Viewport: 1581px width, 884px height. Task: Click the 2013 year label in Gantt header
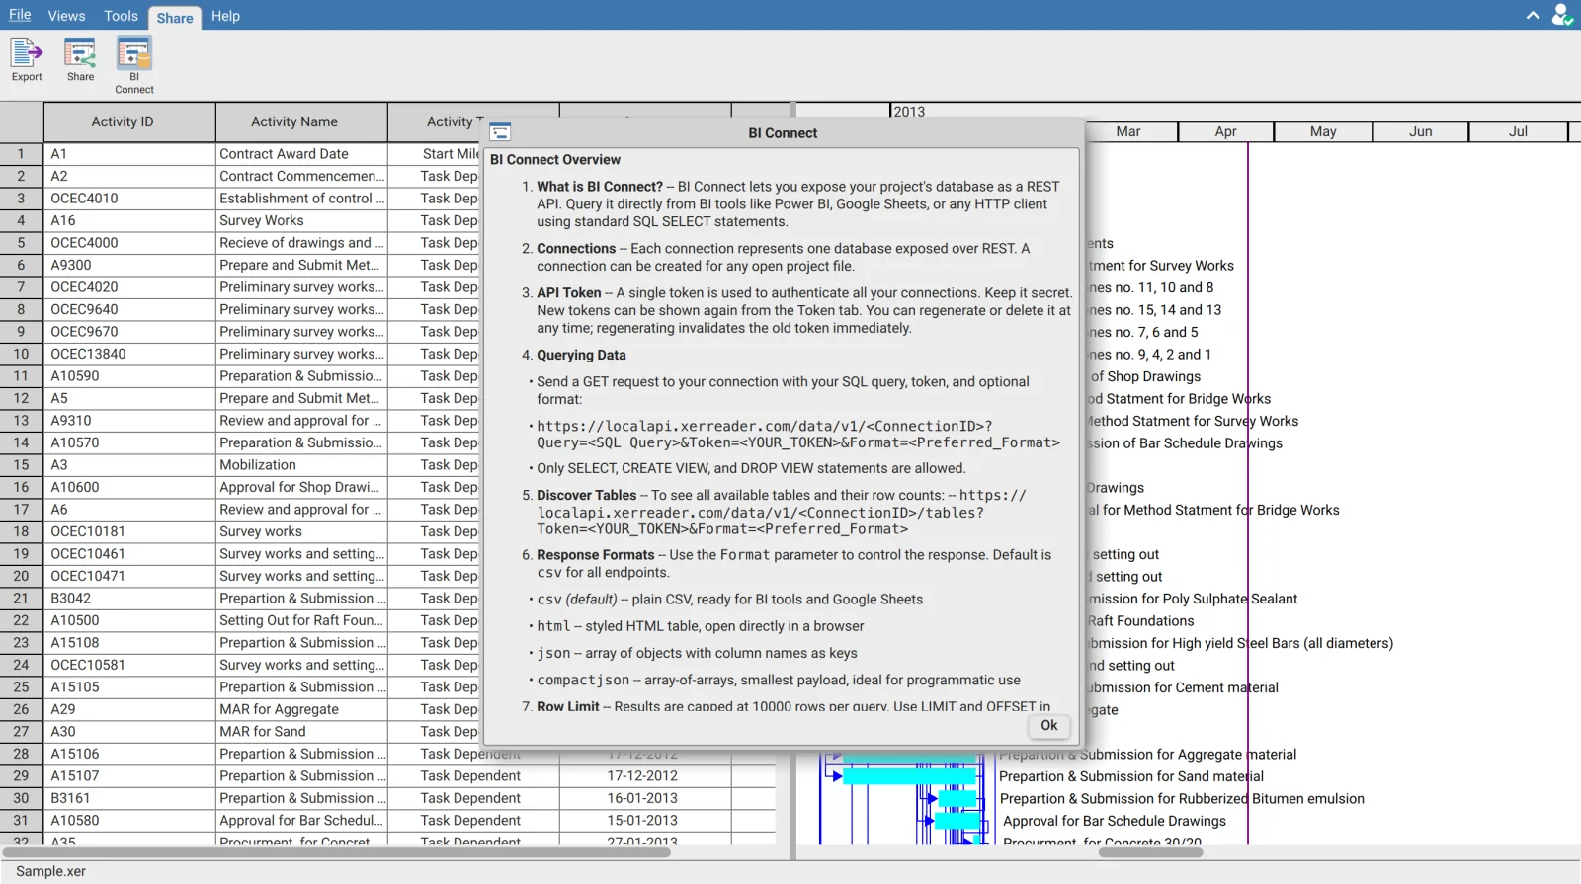[x=909, y=112]
